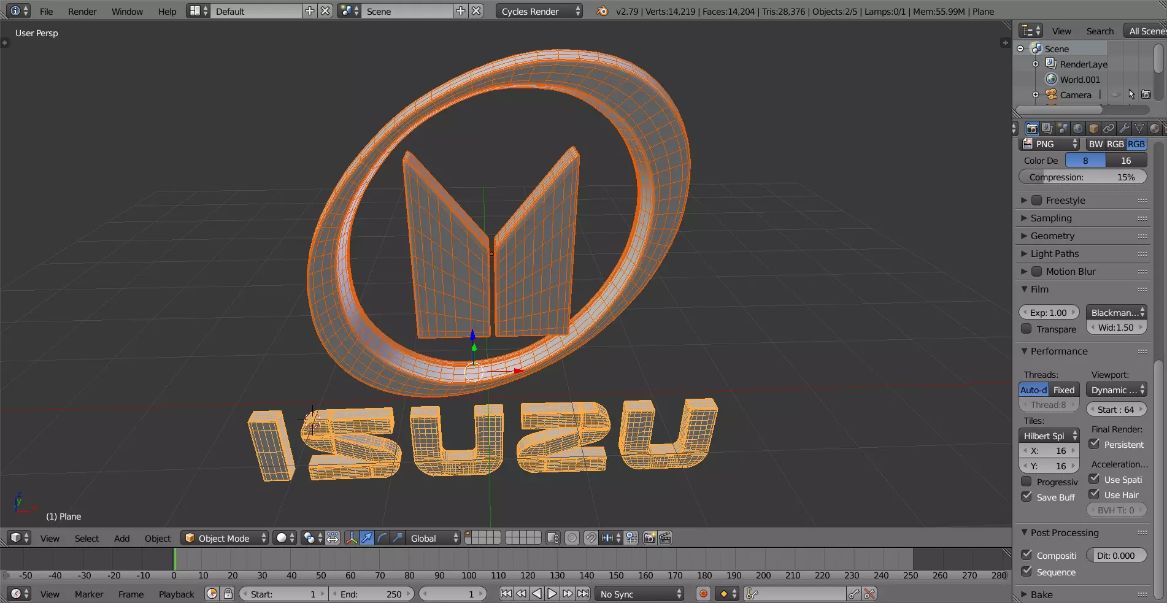Open the 3D view Add menu

click(121, 538)
